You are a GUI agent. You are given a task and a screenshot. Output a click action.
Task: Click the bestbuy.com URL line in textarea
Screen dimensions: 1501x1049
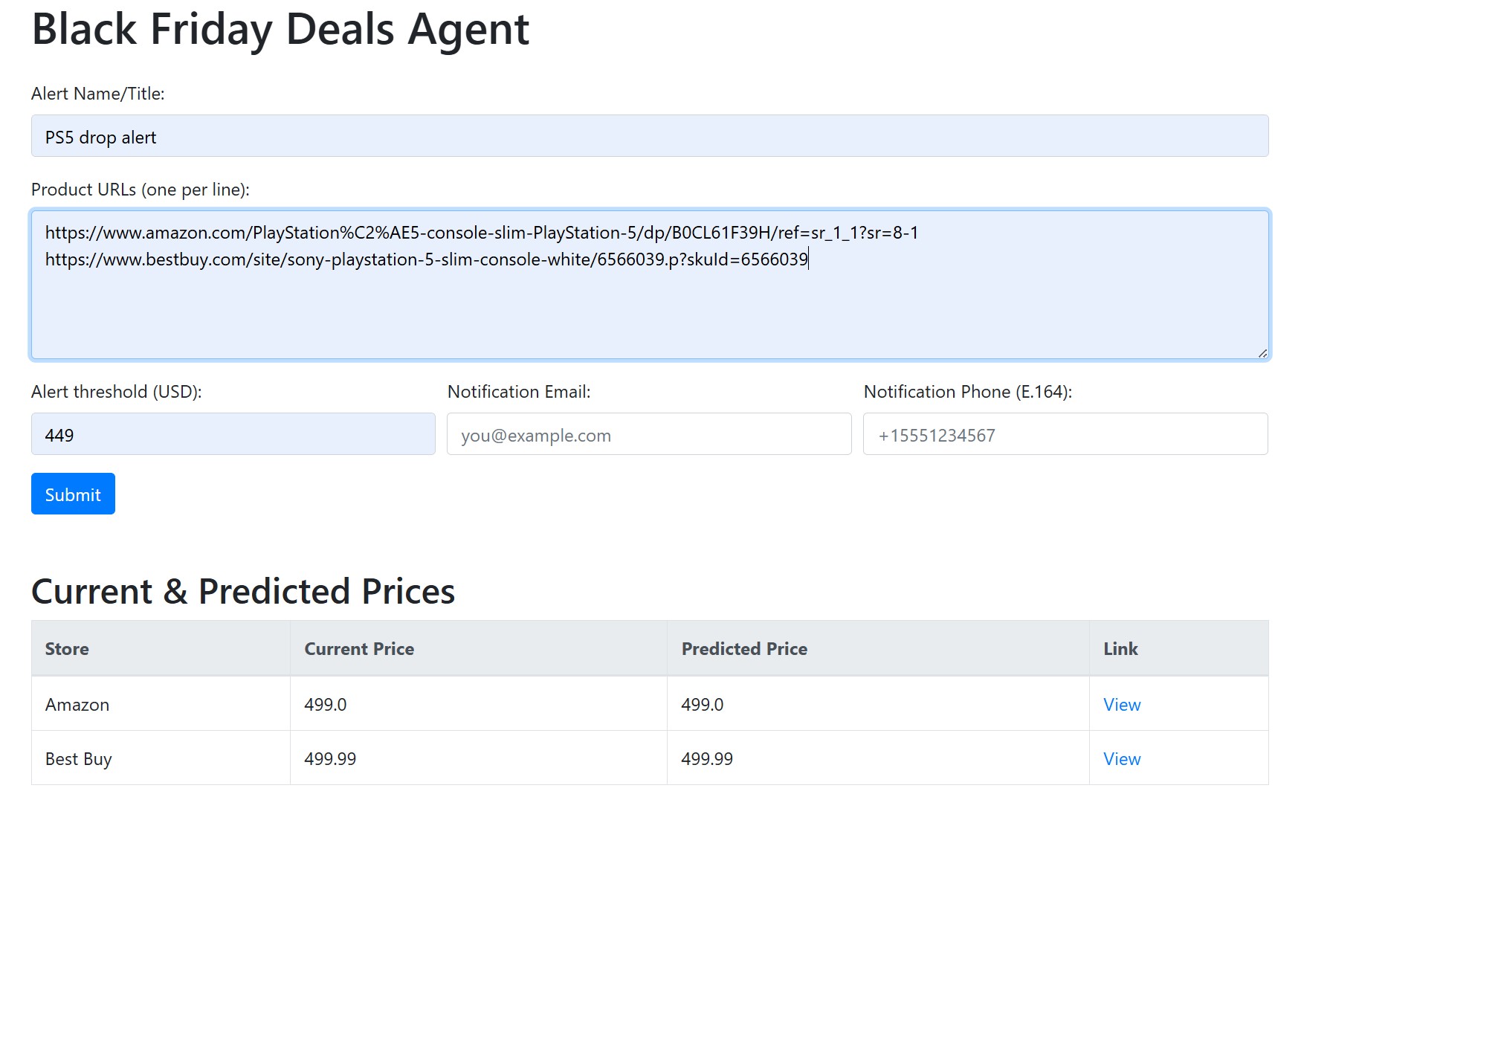[x=427, y=259]
